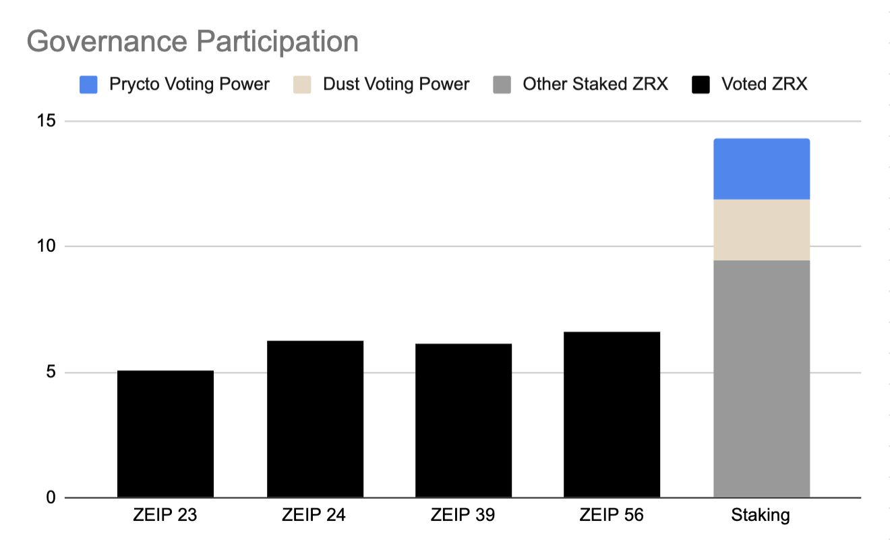Click the gray segment of the Staking bar
The image size is (890, 552).
(761, 379)
